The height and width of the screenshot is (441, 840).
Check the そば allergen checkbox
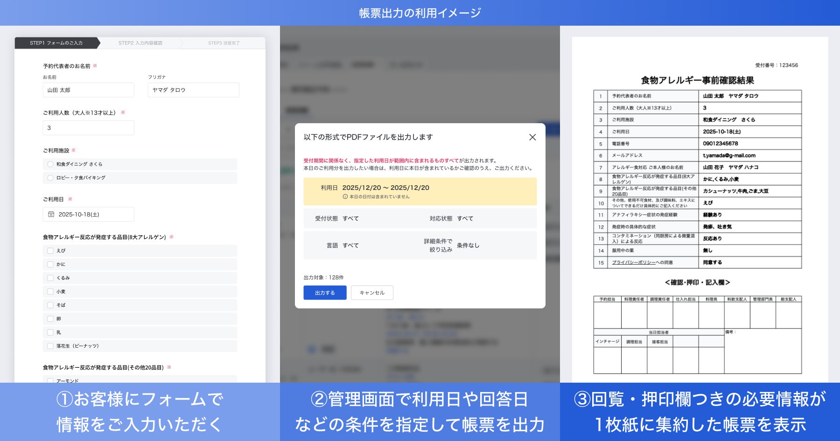[x=50, y=305]
